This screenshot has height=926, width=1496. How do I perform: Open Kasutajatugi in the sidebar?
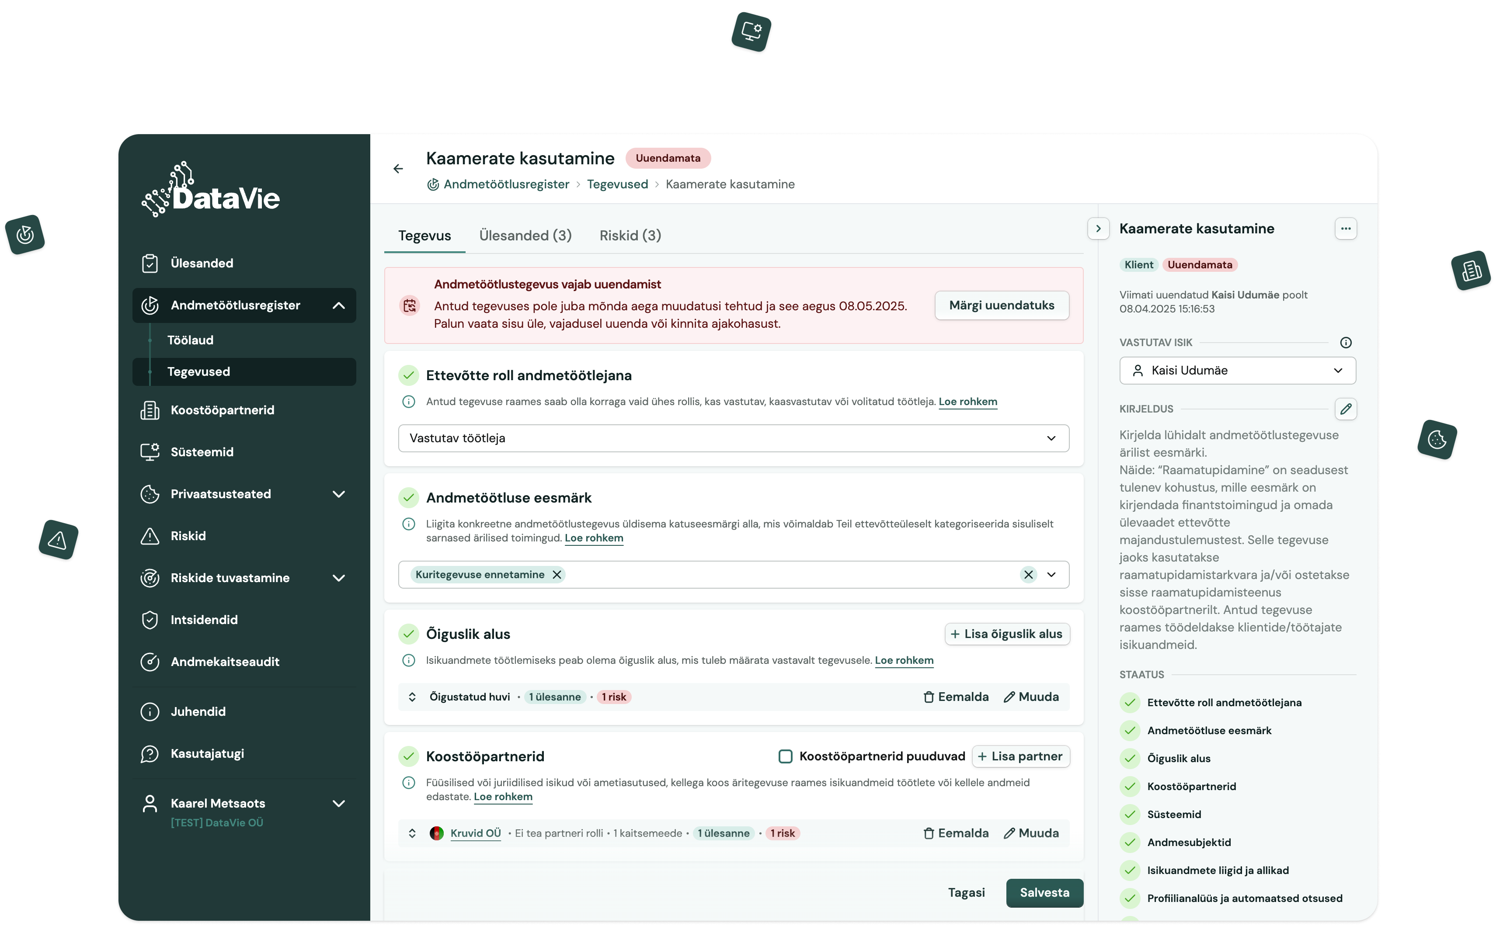pos(244,753)
